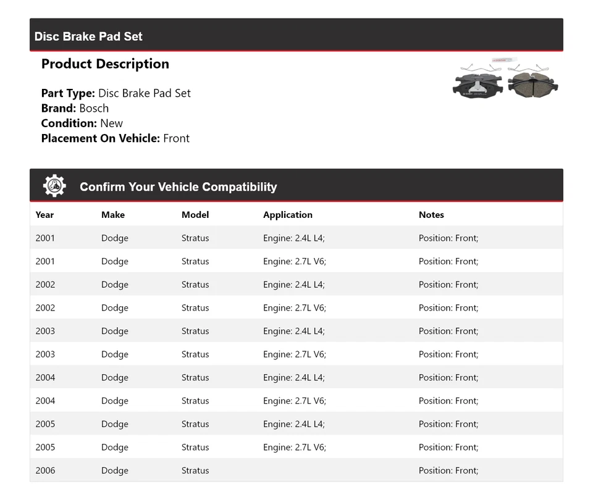Click the "Brand: Bosch" line
This screenshot has height=500, width=593.
point(75,108)
